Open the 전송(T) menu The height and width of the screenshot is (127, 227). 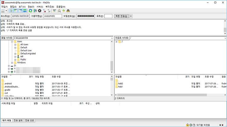point(31,7)
